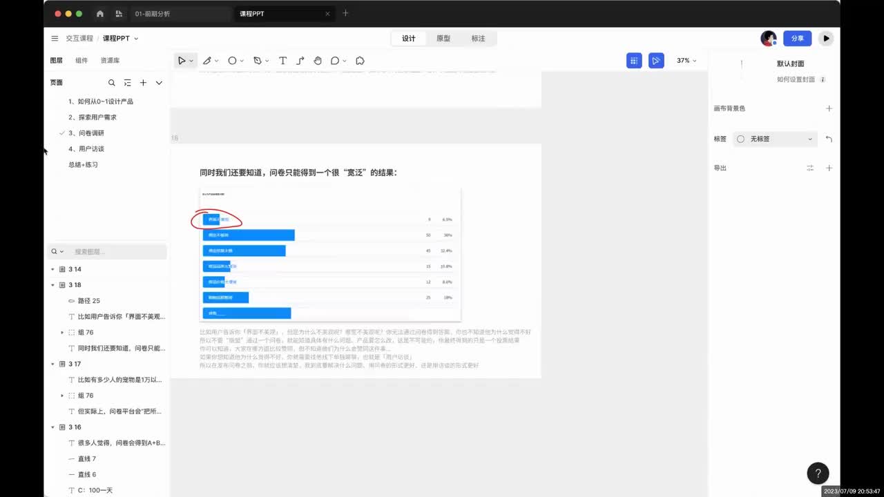Toggle the blue grid layout button
The height and width of the screenshot is (497, 884).
coord(634,61)
